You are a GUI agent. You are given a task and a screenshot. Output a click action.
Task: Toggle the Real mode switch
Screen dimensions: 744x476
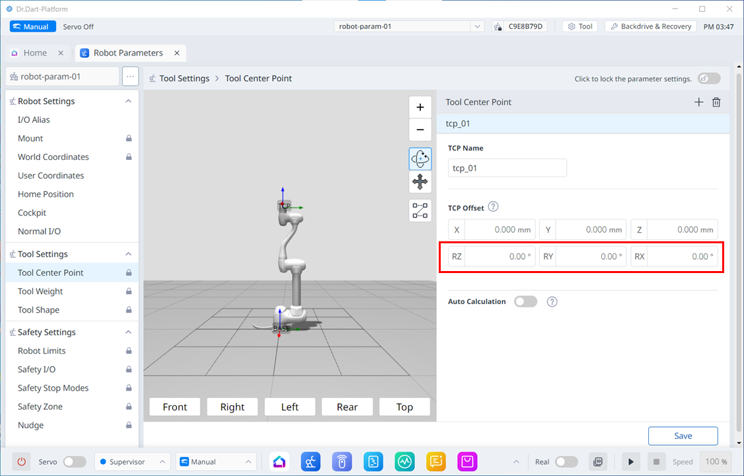(566, 461)
